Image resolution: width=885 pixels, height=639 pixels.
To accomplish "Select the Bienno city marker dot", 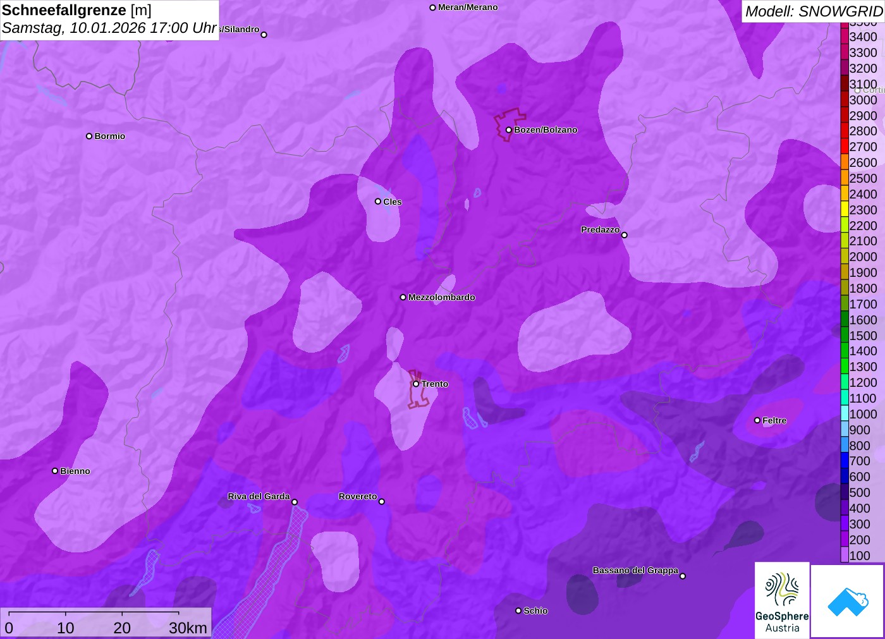I will (55, 471).
